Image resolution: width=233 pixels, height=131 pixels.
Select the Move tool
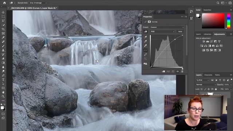3,12
